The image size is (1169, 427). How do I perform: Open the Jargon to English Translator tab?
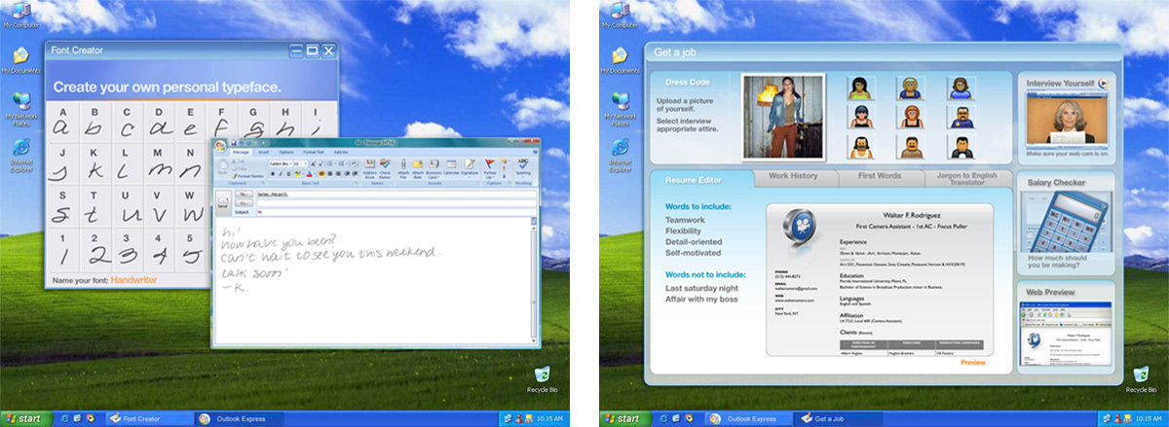coord(968,177)
